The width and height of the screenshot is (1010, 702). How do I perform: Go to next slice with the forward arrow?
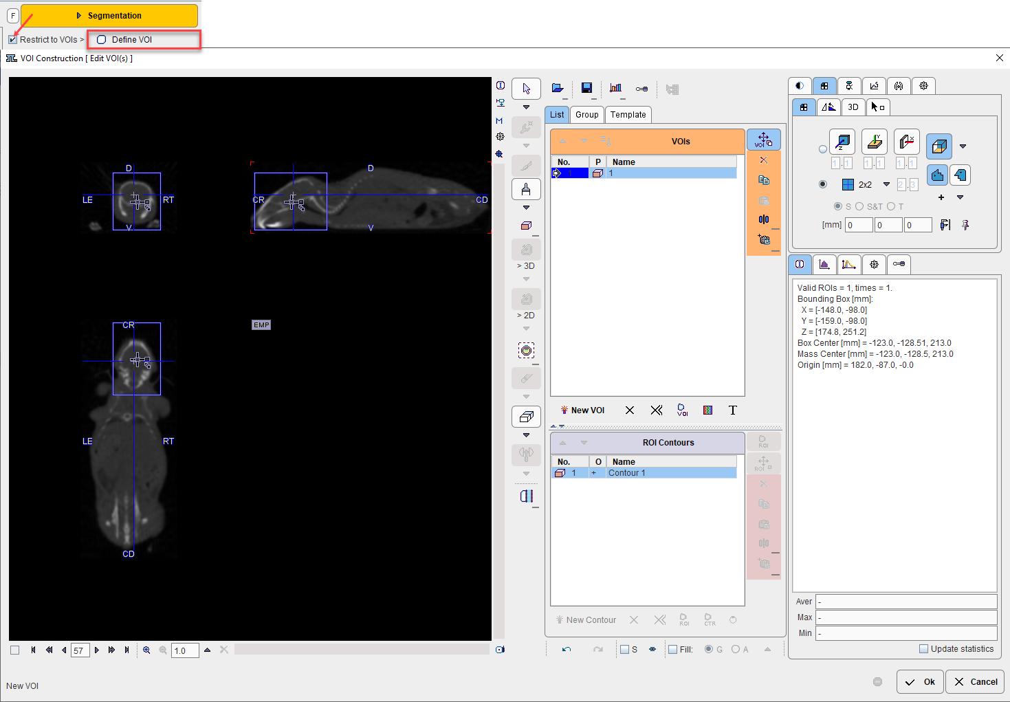(97, 650)
